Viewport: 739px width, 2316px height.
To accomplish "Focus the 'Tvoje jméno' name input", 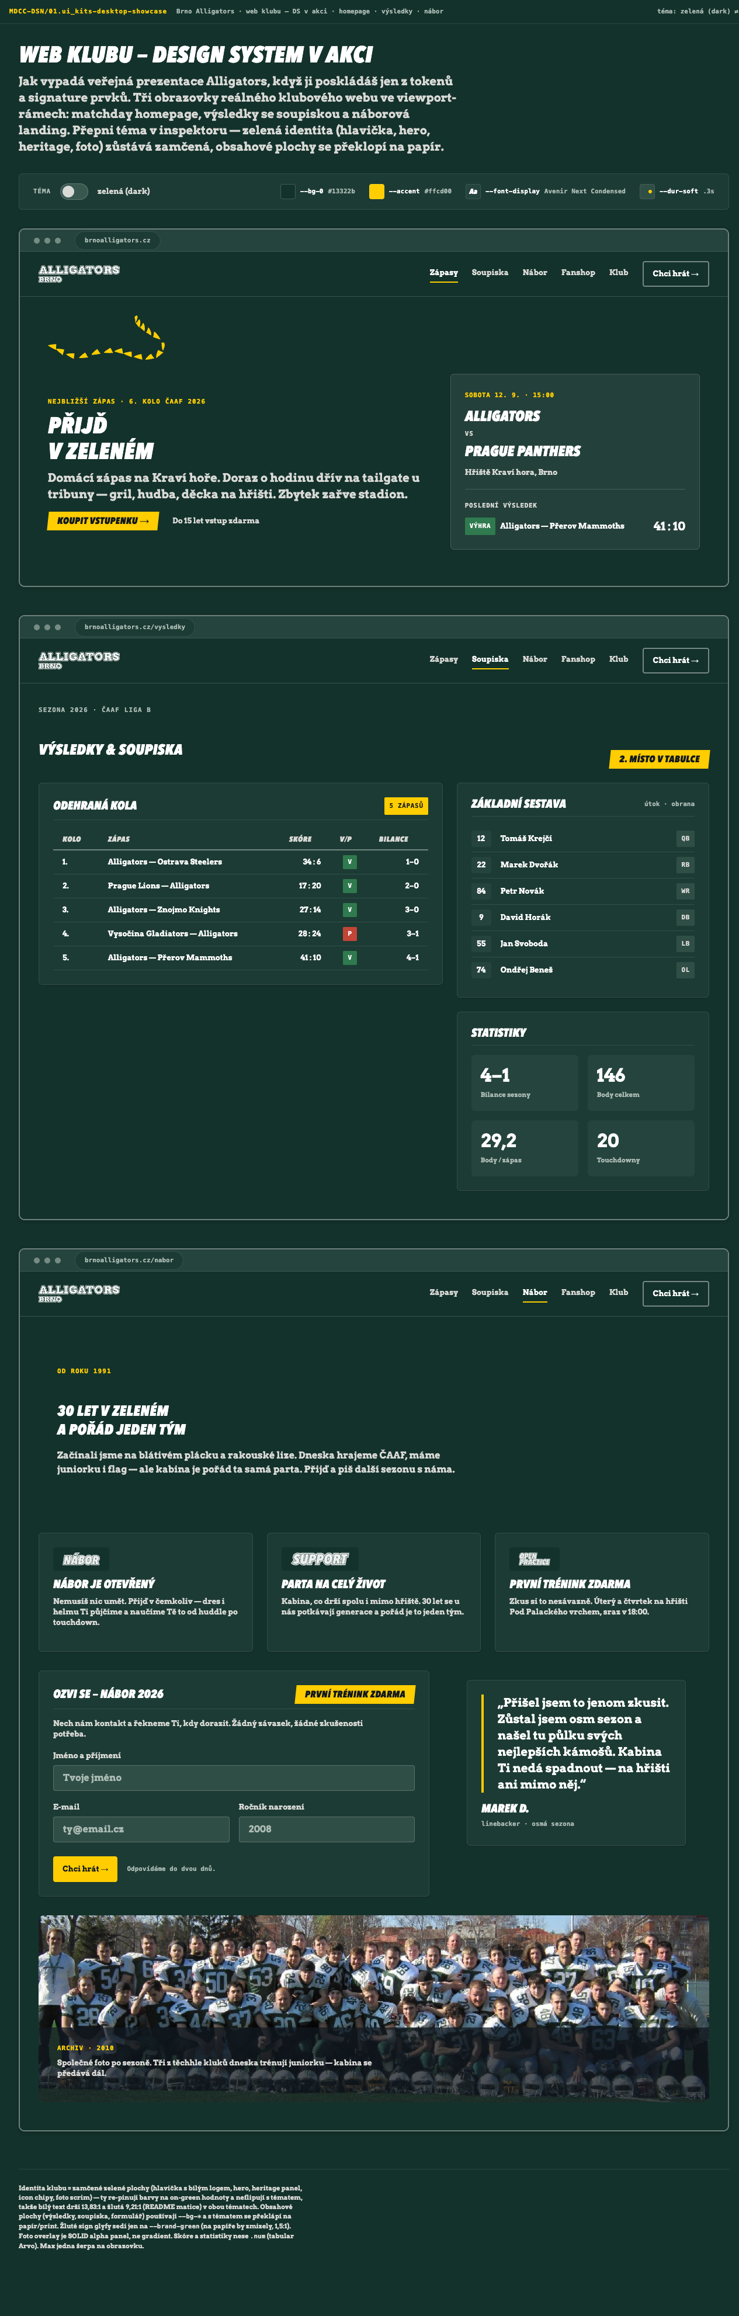I will [x=234, y=1779].
